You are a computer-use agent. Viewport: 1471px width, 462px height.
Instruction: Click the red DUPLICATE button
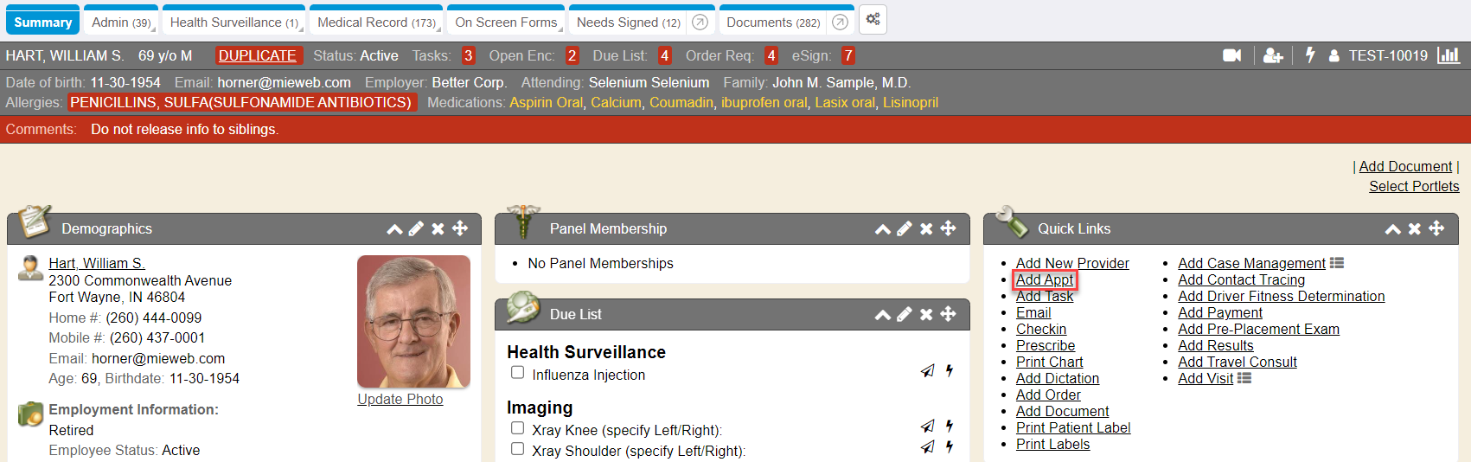[258, 55]
